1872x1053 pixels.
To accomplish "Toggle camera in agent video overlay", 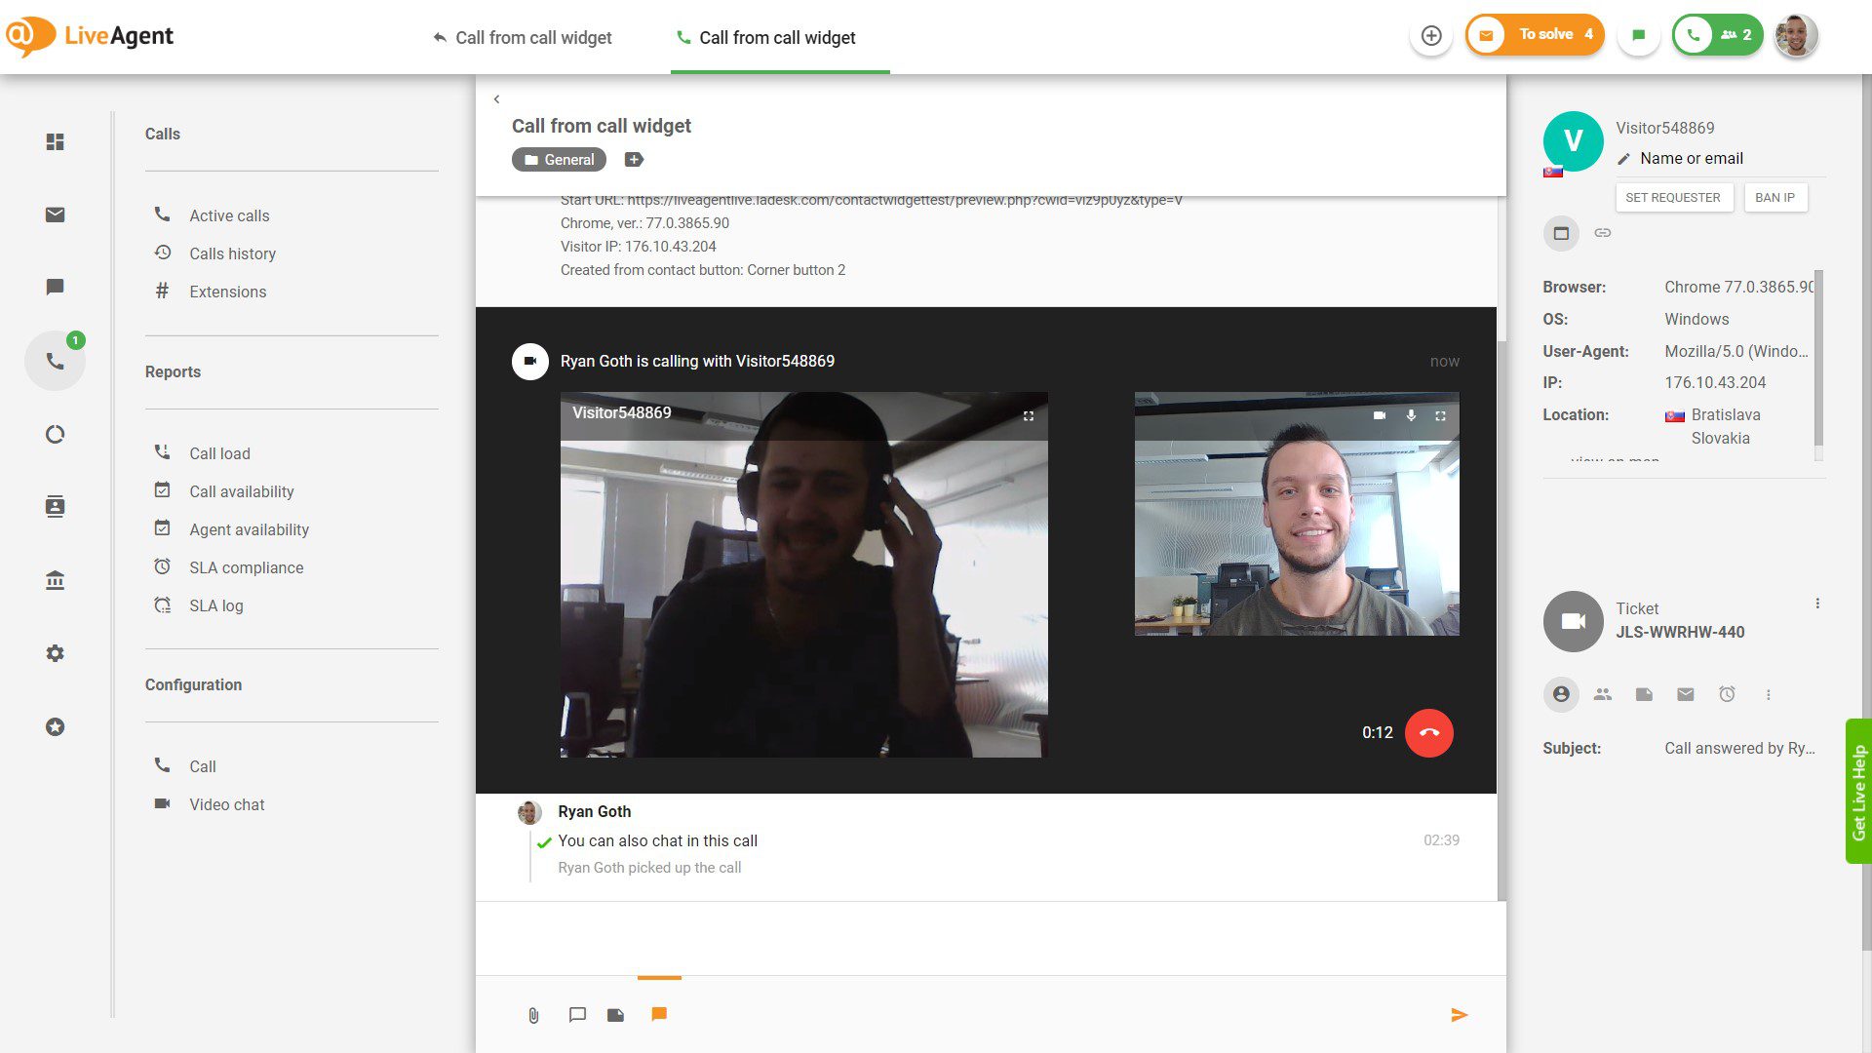I will point(1379,415).
